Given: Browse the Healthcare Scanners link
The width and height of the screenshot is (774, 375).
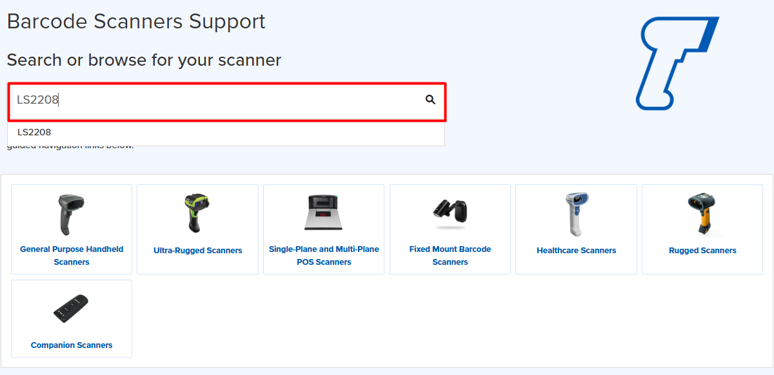Looking at the screenshot, I should [x=576, y=251].
